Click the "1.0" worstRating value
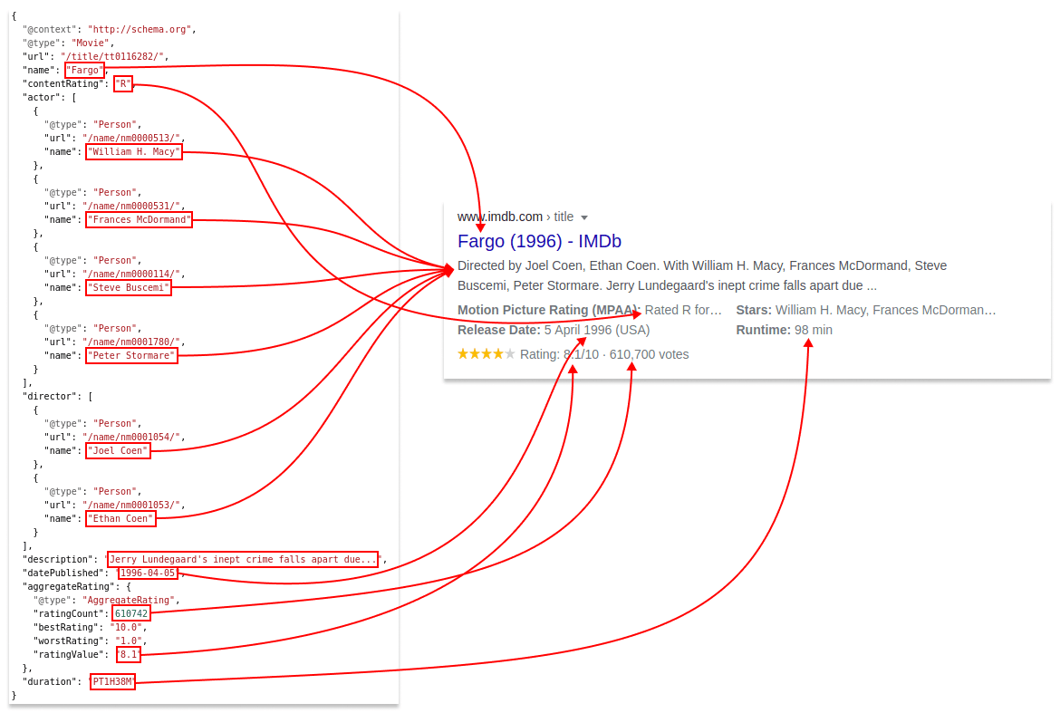Screen dimensions: 1060x713 pyautogui.click(x=129, y=641)
